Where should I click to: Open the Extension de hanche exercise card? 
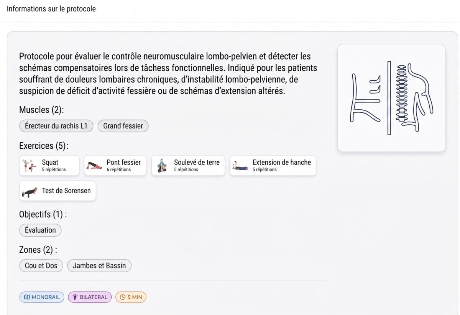pyautogui.click(x=273, y=166)
